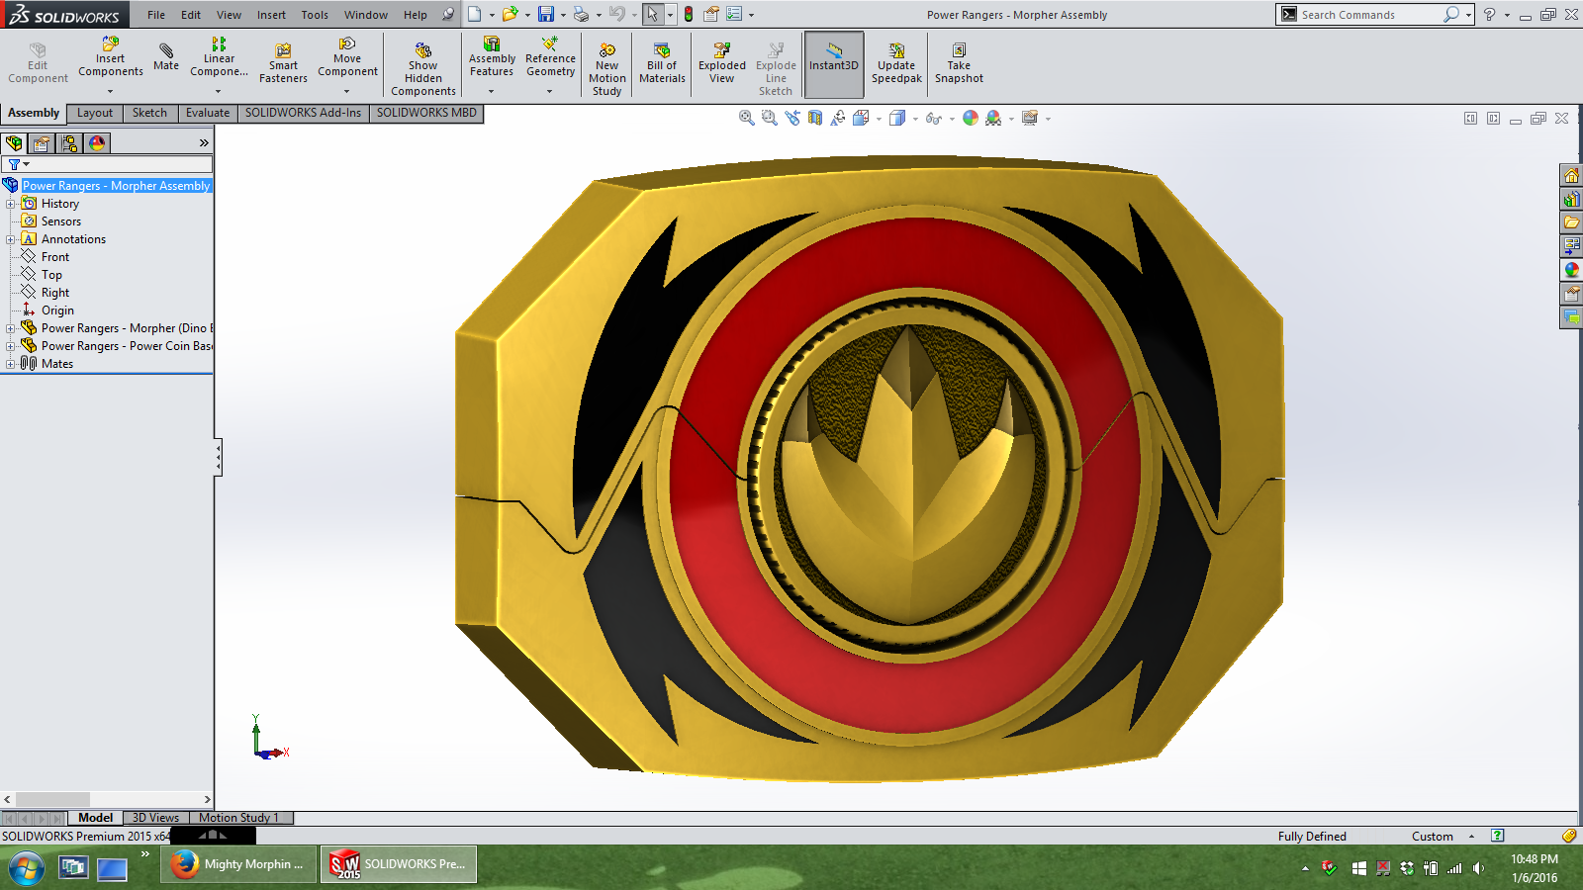Click Zoom to Fit icon
Viewport: 1583px width, 890px height.
(x=747, y=118)
